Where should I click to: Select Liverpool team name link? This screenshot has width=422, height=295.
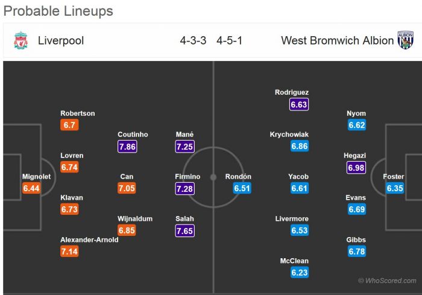pyautogui.click(x=61, y=41)
